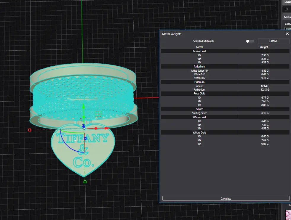Click the 8.88 G weight value
Viewport: 291px width, 220px height.
[x=265, y=105]
